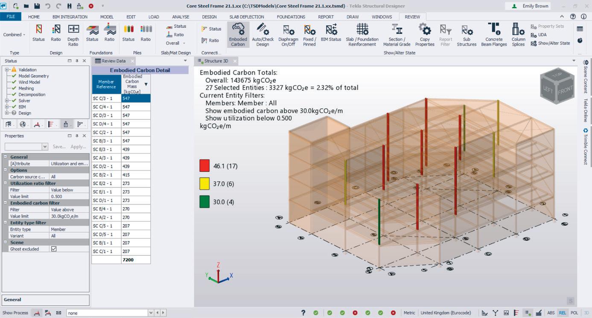Open the 'none' process dropdown

click(150, 313)
